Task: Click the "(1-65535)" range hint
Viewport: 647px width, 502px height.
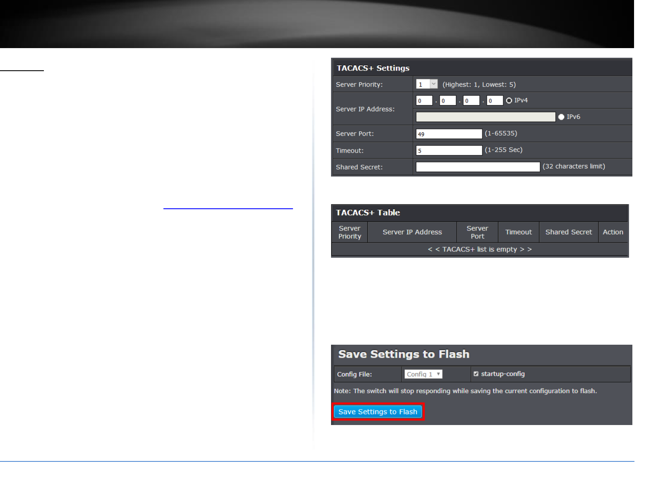Action: click(x=501, y=133)
